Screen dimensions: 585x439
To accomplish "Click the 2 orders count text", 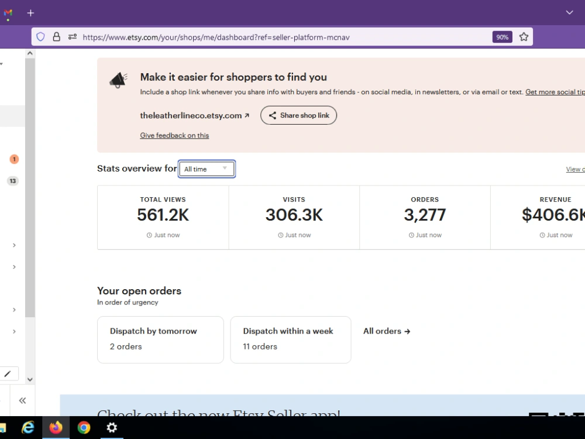I will (x=126, y=347).
